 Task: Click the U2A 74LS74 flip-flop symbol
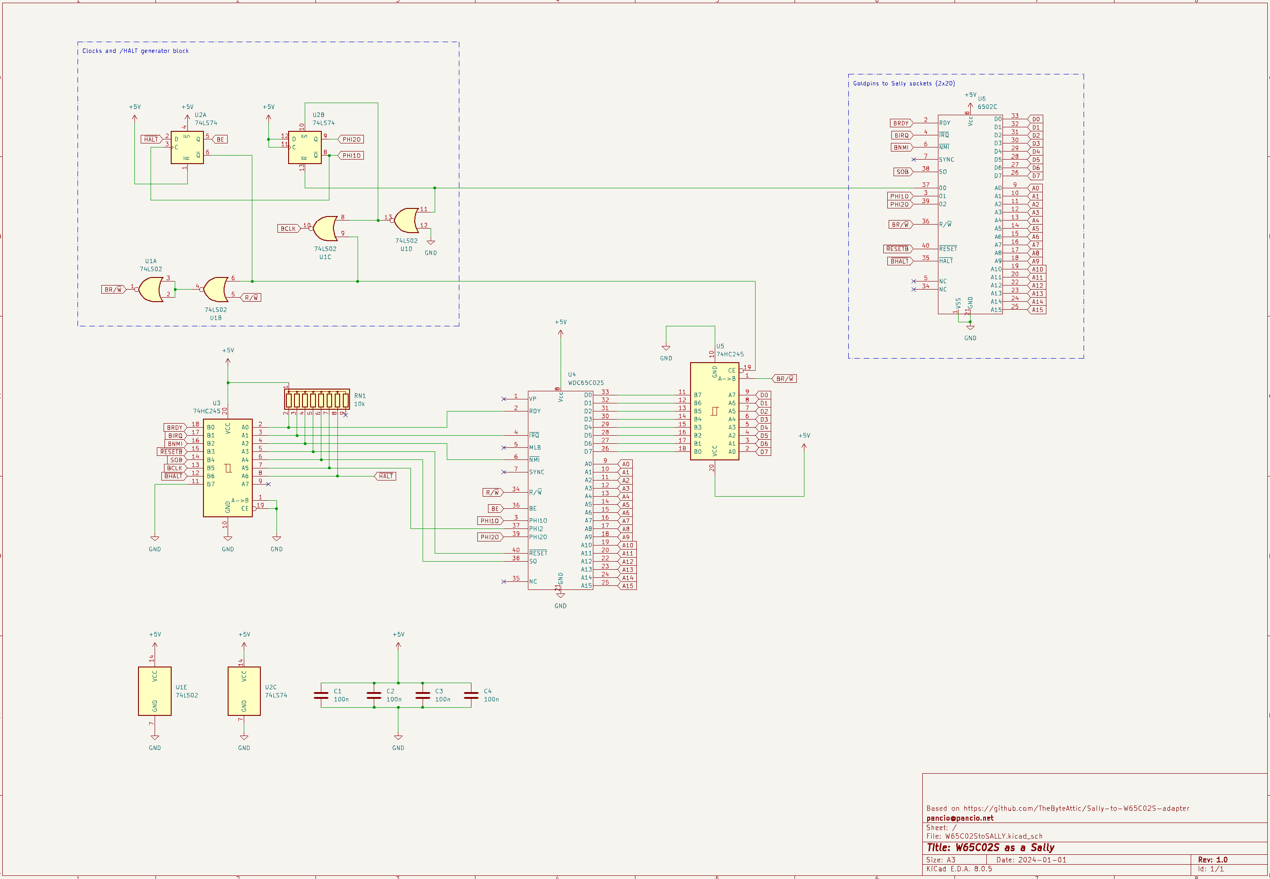(187, 147)
